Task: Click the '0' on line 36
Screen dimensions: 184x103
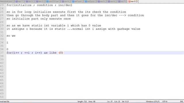Action: (7, 49)
